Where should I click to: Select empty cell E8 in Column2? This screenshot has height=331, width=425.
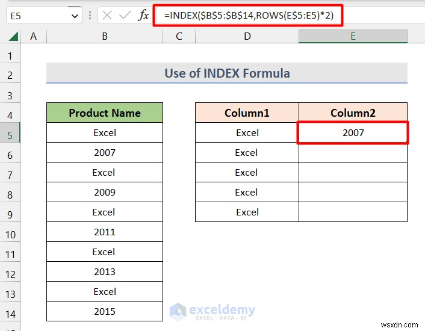pos(353,192)
